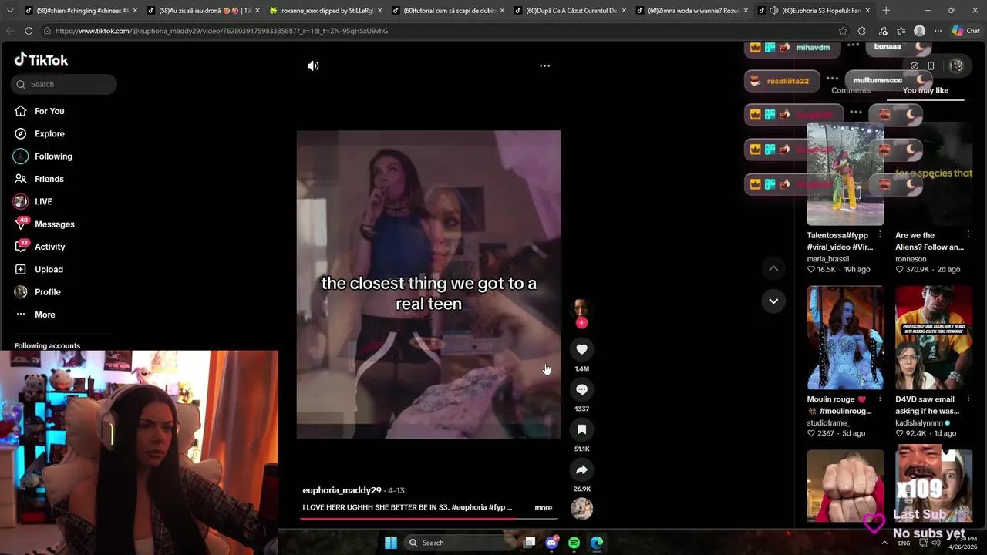
Task: Open the Talentossa video thumbnail
Action: point(845,173)
